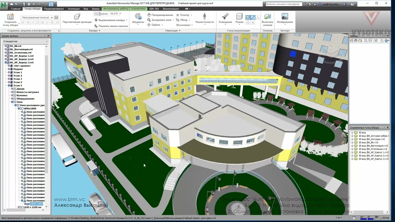
Task: Click the help question mark icon
Action: (x=352, y=4)
